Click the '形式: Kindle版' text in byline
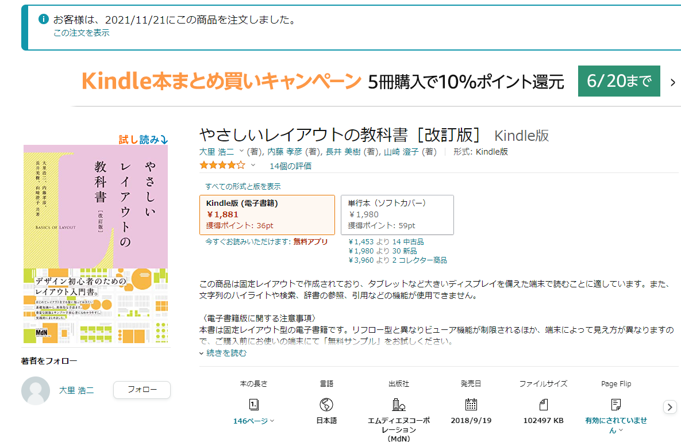Image resolution: width=681 pixels, height=442 pixels. point(480,152)
